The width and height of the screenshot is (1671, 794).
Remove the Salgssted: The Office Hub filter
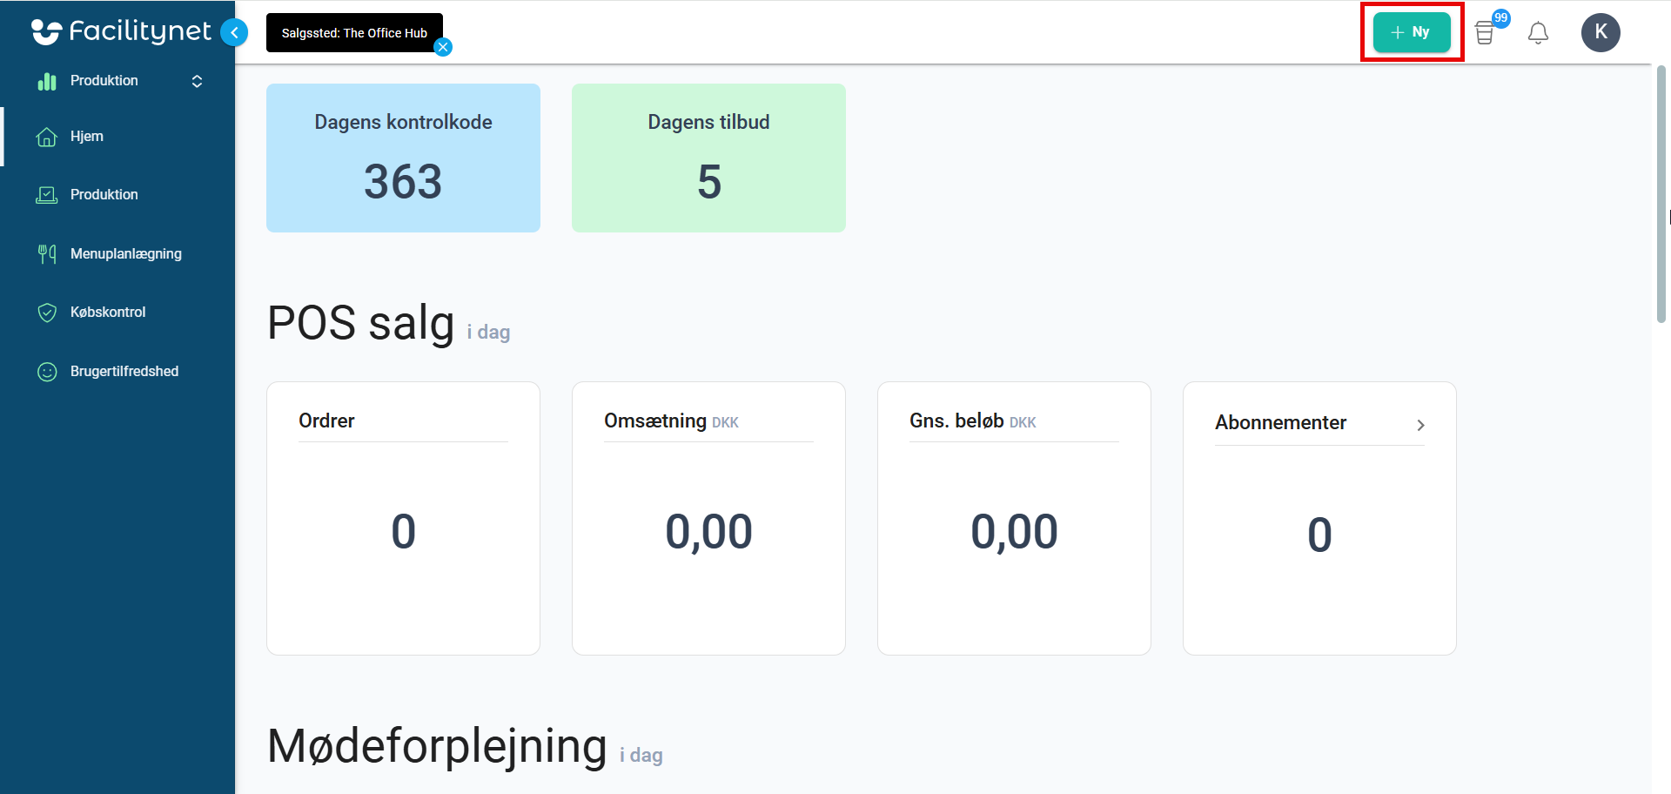[x=443, y=47]
